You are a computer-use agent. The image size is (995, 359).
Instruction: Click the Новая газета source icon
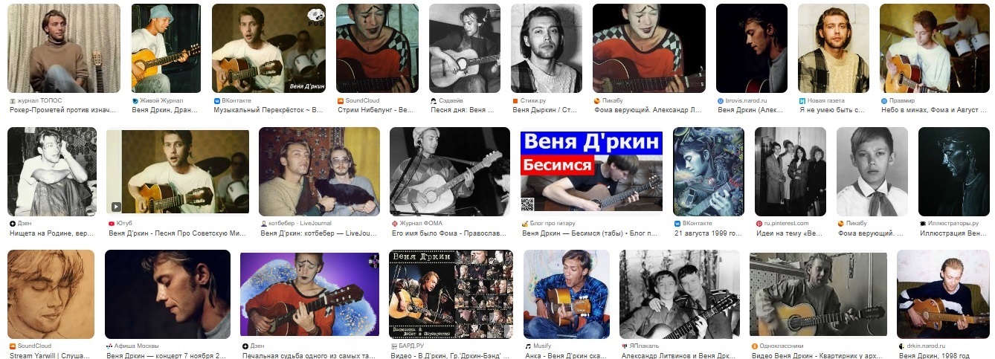click(802, 100)
